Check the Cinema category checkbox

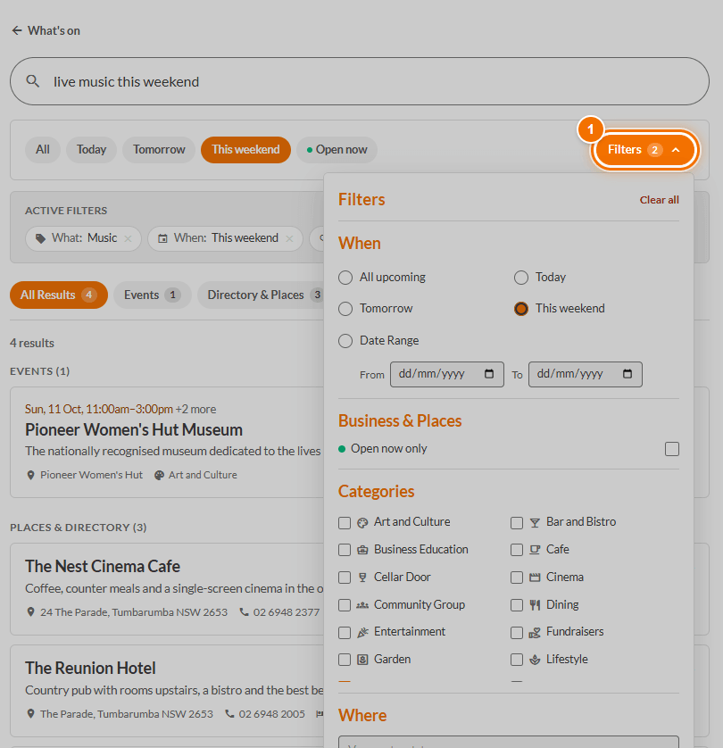(x=517, y=578)
